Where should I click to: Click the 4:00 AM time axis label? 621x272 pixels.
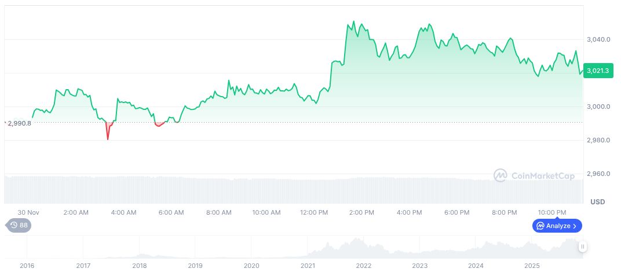click(123, 212)
